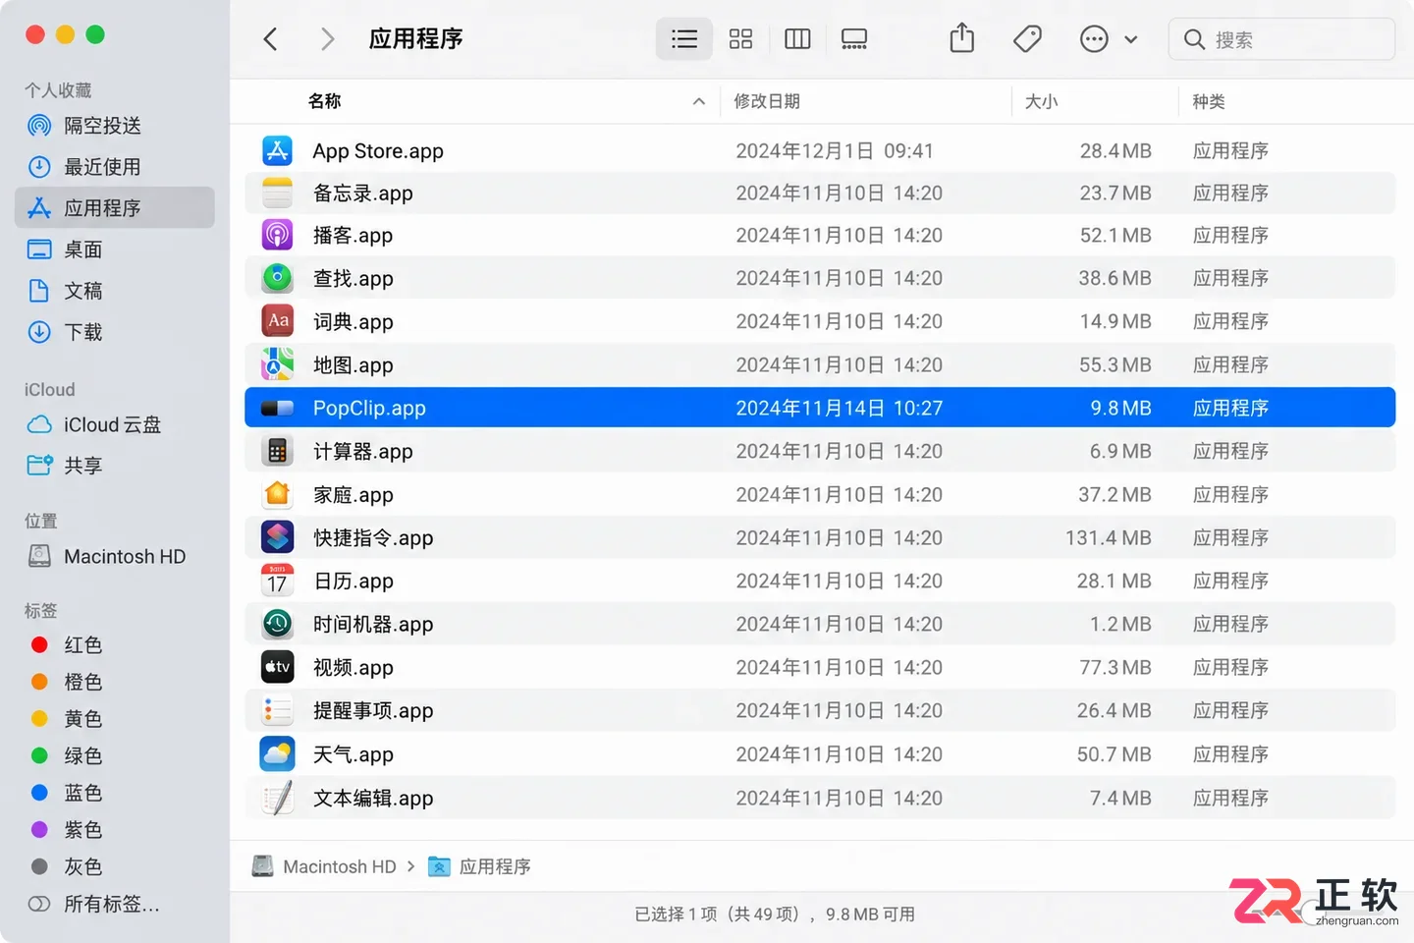Select the 播客 app icon
Viewport: 1414px width, 943px height.
tap(277, 235)
